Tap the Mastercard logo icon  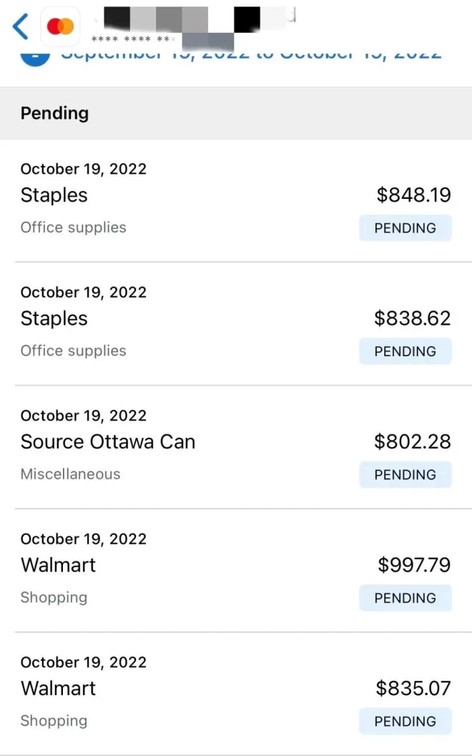60,26
